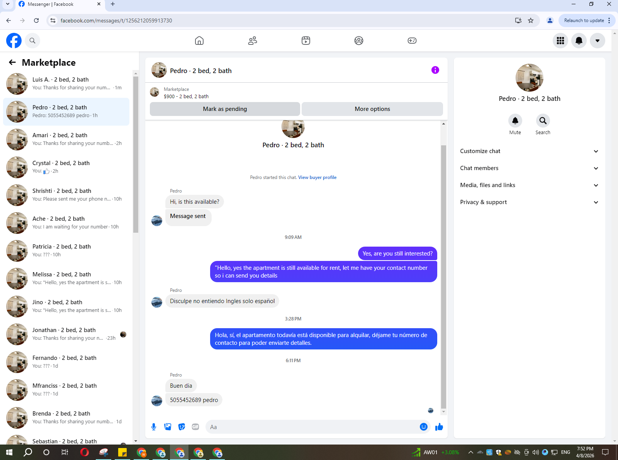
Task: Search within the Pedro conversation
Action: pos(543,121)
